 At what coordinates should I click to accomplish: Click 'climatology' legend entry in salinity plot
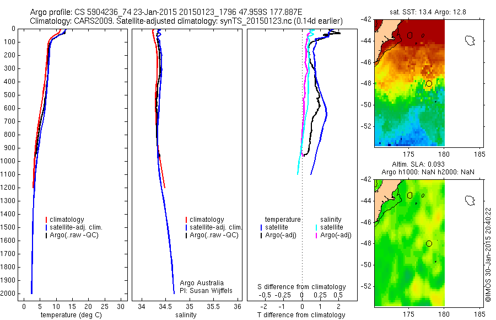pyautogui.click(x=207, y=220)
